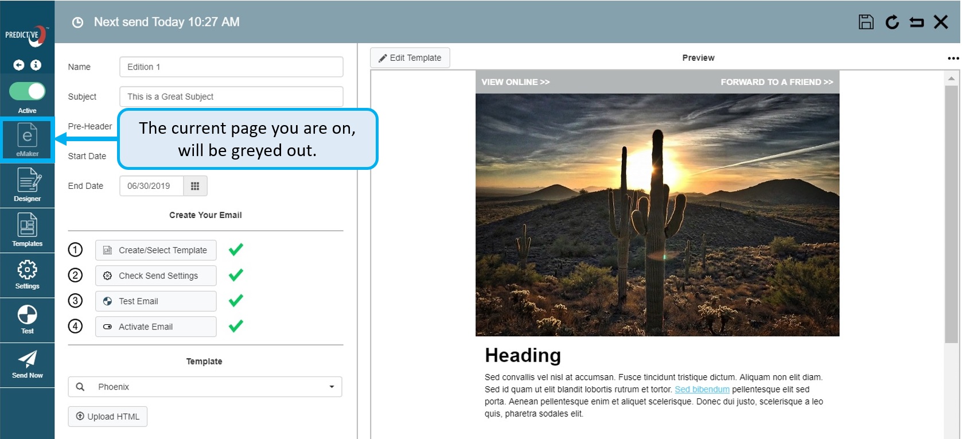Viewport: 962px width, 439px height.
Task: Click into the Subject input field
Action: (x=231, y=96)
